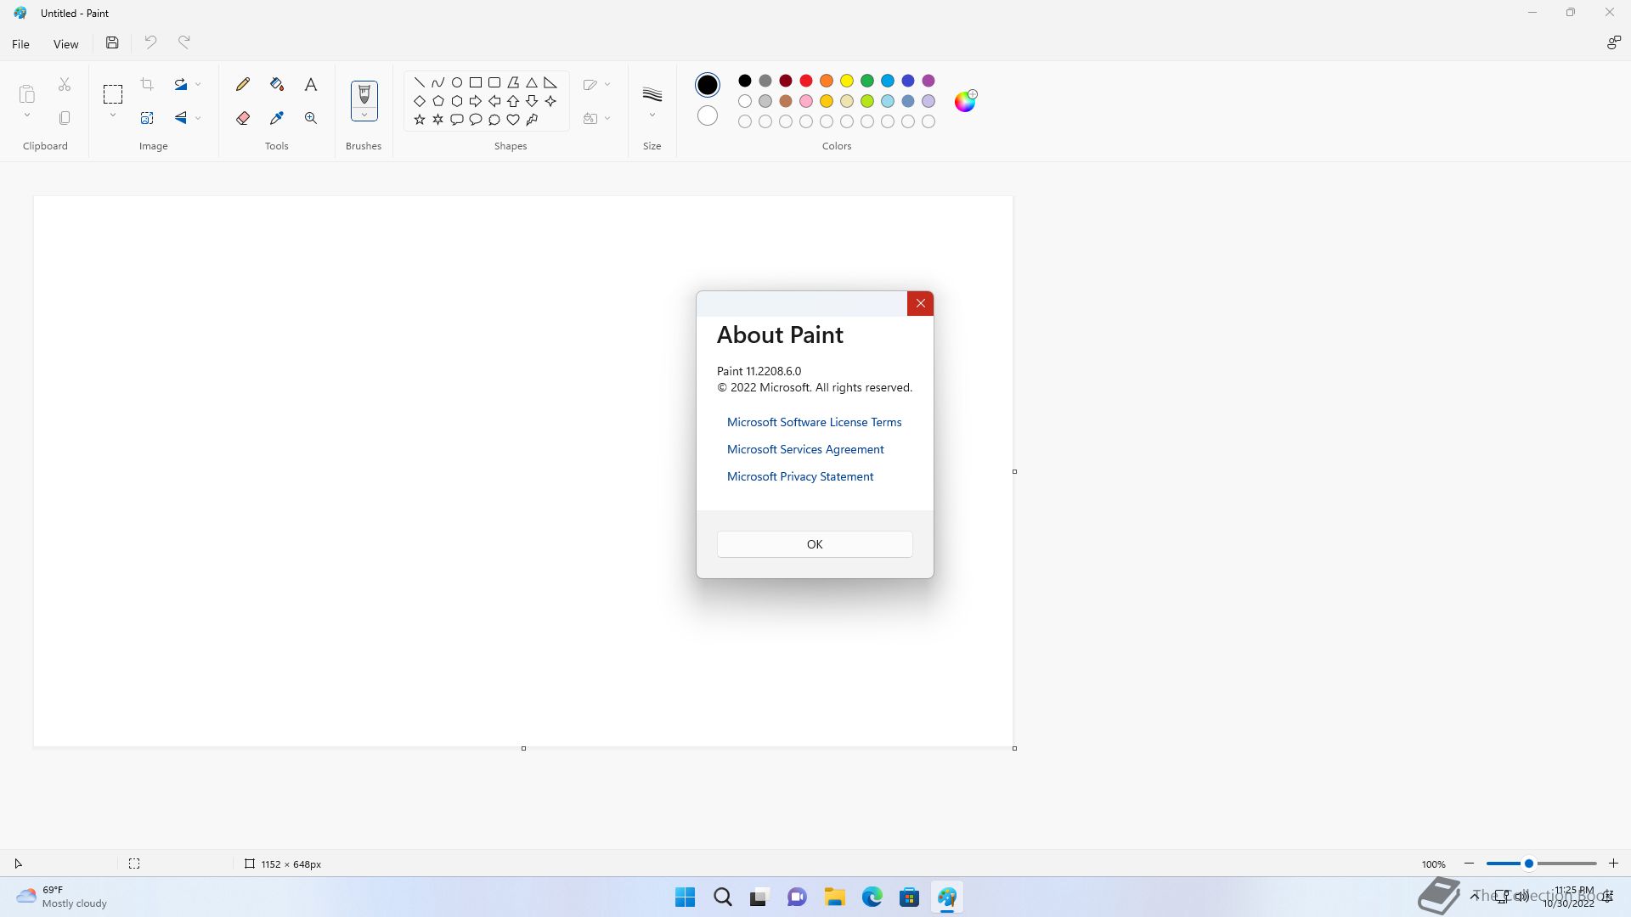Select the Line shape

coord(420,82)
